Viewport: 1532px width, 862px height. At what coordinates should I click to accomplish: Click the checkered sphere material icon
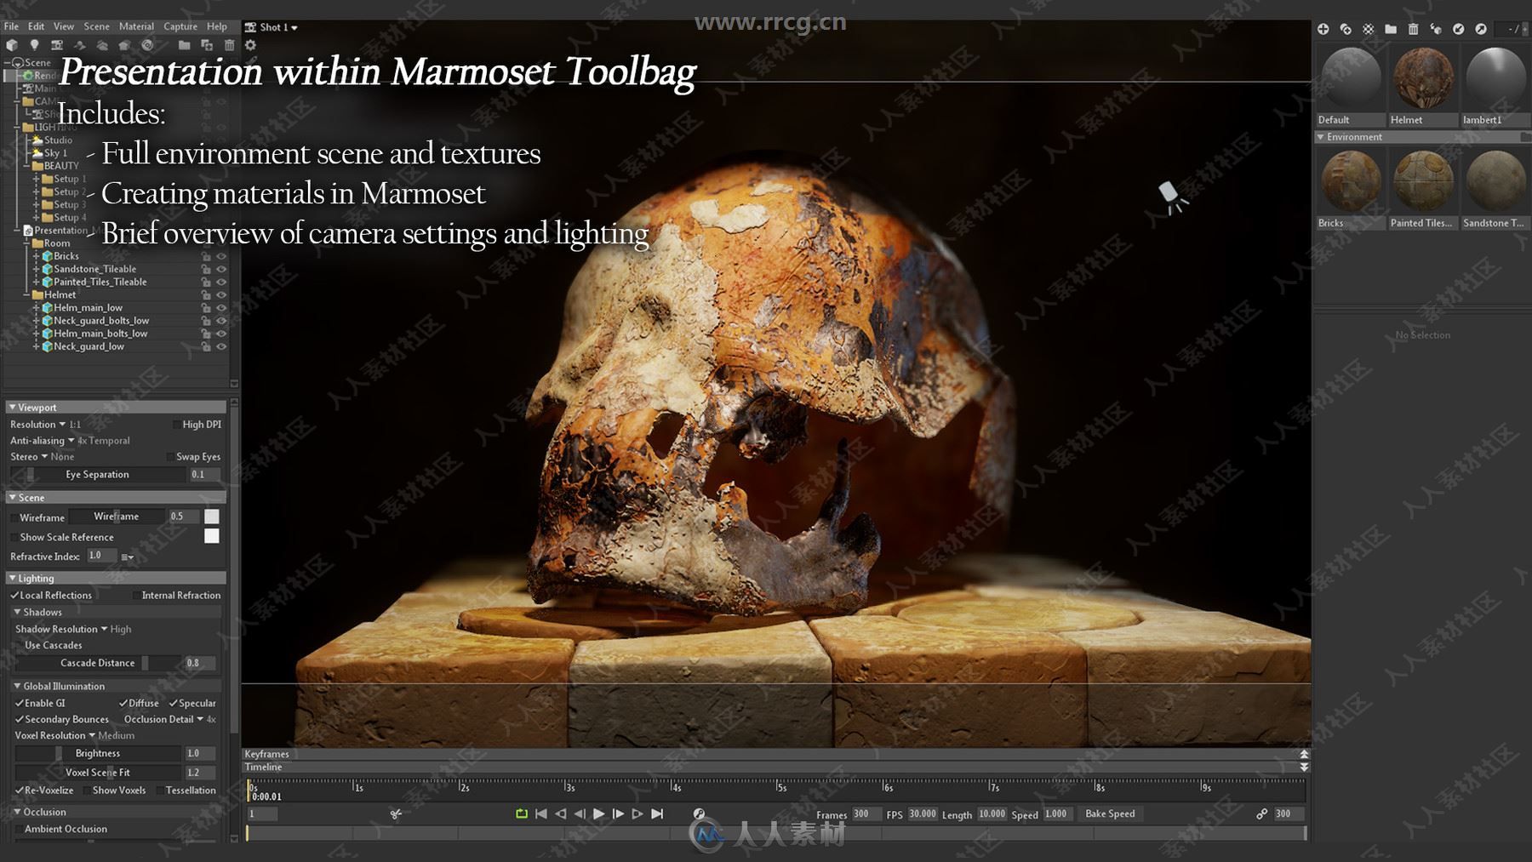point(1368,29)
